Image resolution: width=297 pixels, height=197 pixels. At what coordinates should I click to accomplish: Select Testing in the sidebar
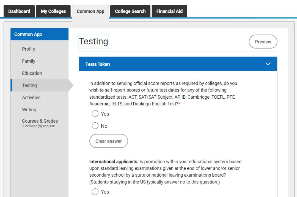[29, 85]
